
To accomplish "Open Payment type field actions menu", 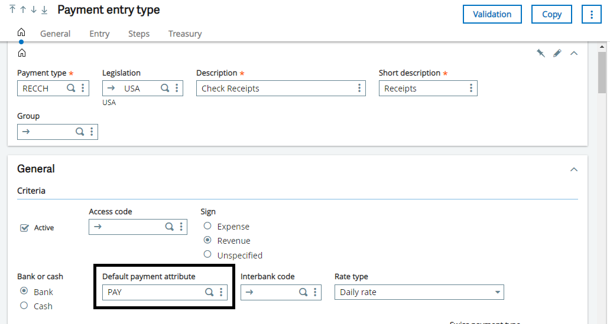I will 83,88.
